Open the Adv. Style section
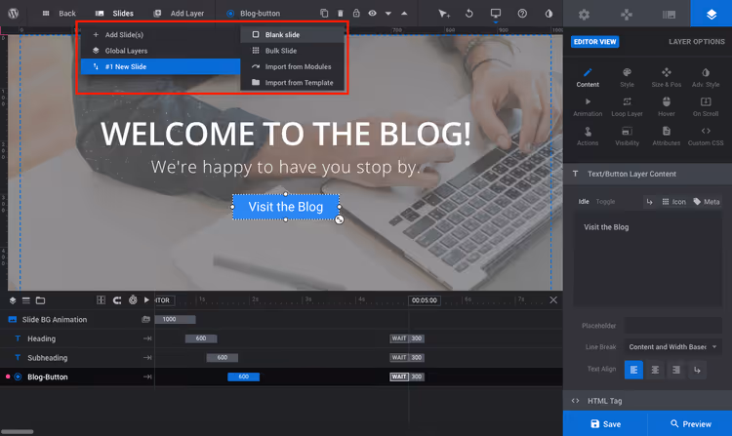This screenshot has width=732, height=436. pos(706,77)
